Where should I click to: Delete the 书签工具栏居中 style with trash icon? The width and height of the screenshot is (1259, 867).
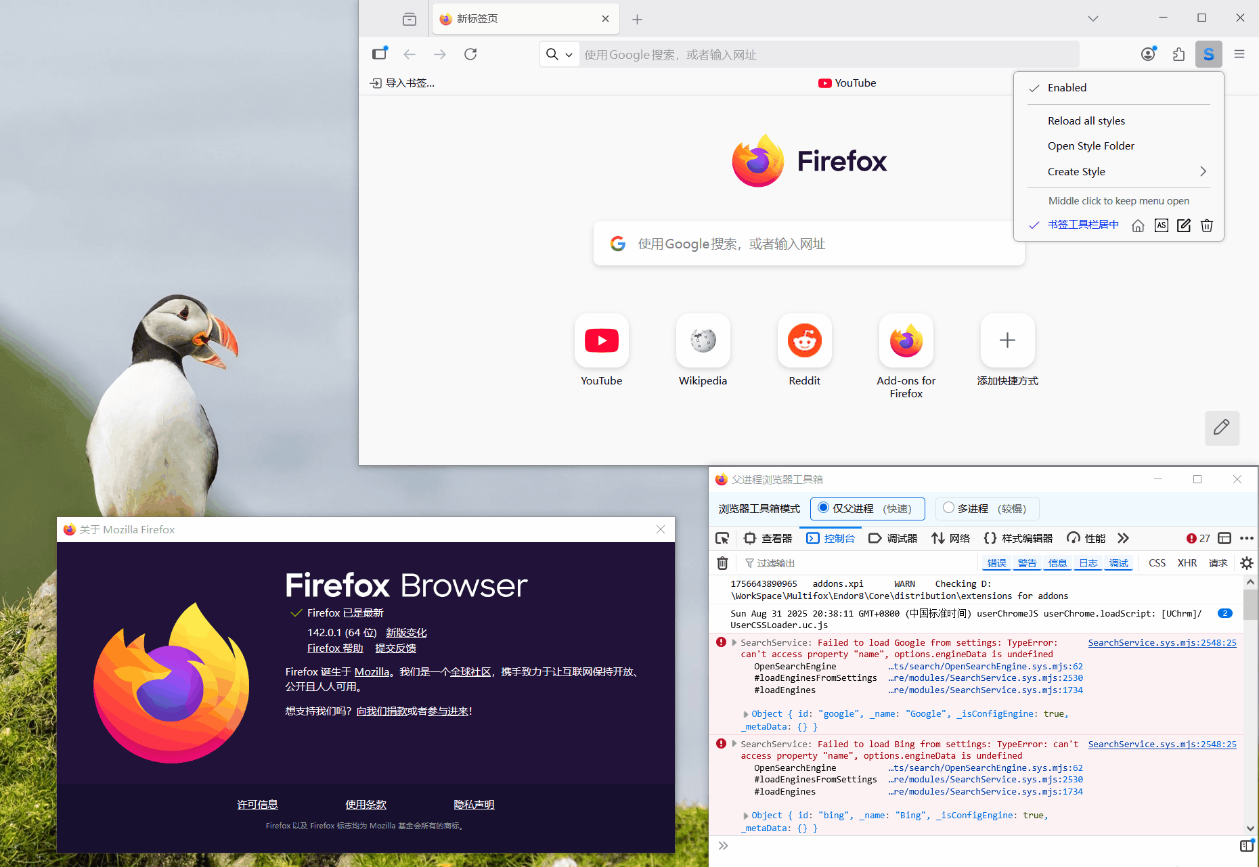click(1207, 225)
